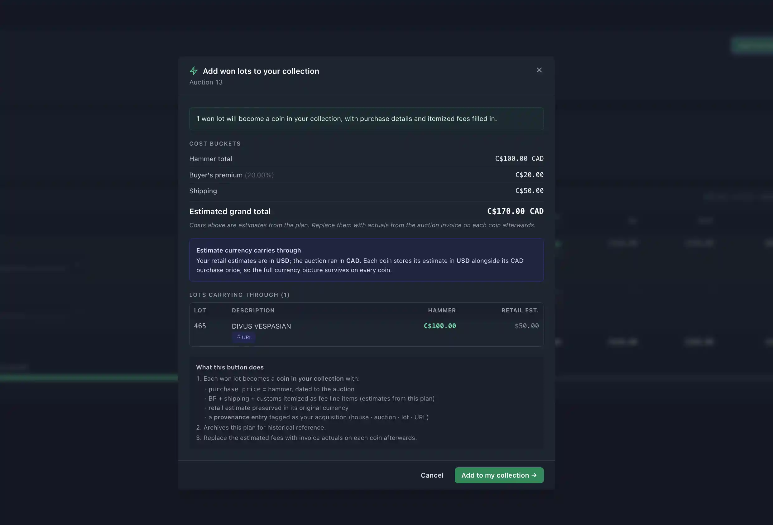Image resolution: width=773 pixels, height=525 pixels.
Task: Click the DESCRIPTION column header
Action: coord(253,311)
